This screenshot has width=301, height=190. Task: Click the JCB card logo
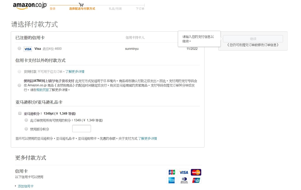point(172,172)
